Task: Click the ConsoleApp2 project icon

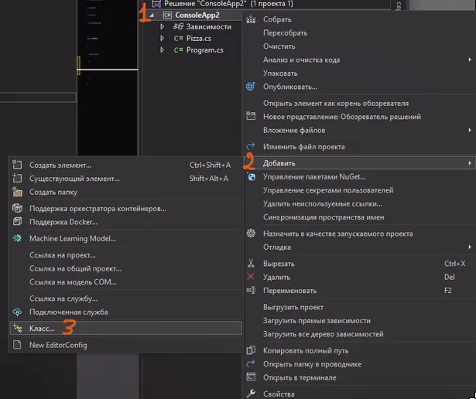Action: click(x=167, y=15)
